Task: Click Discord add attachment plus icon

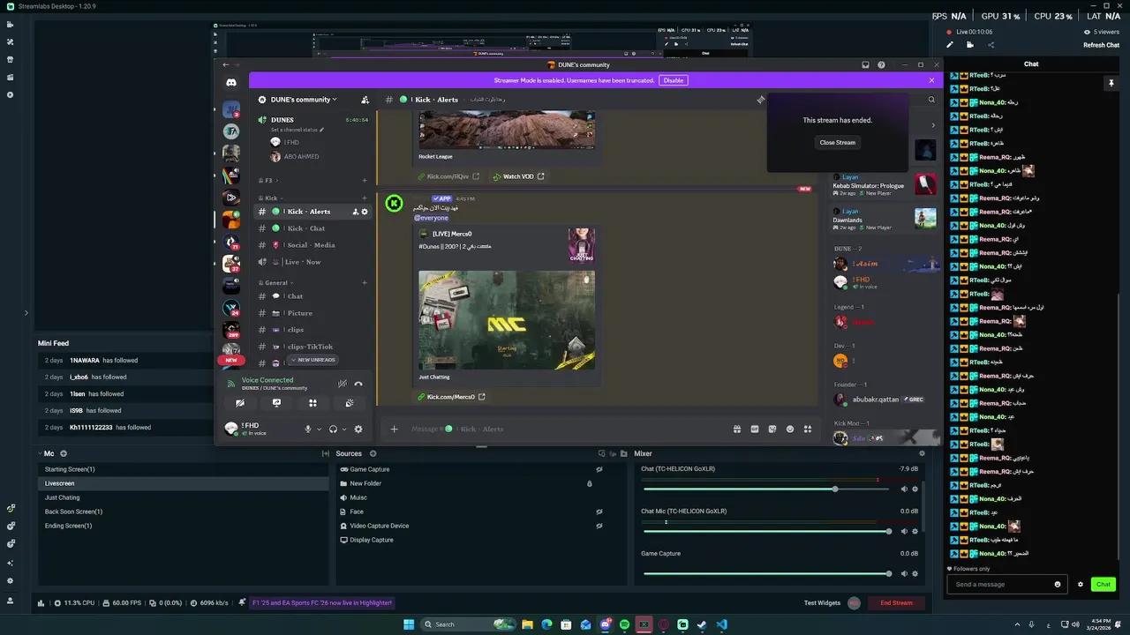Action: coord(395,429)
